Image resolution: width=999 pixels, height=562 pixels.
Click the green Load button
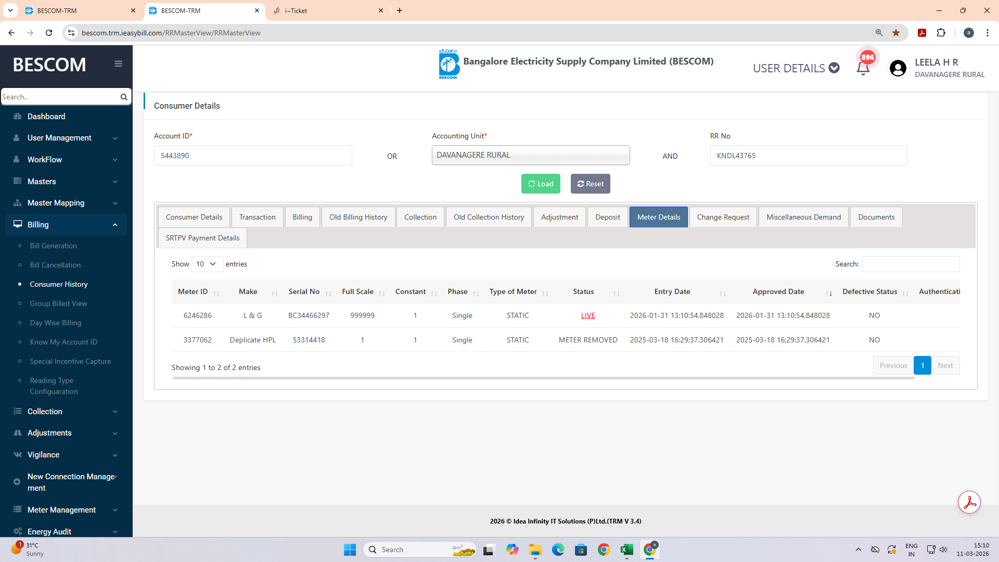540,184
